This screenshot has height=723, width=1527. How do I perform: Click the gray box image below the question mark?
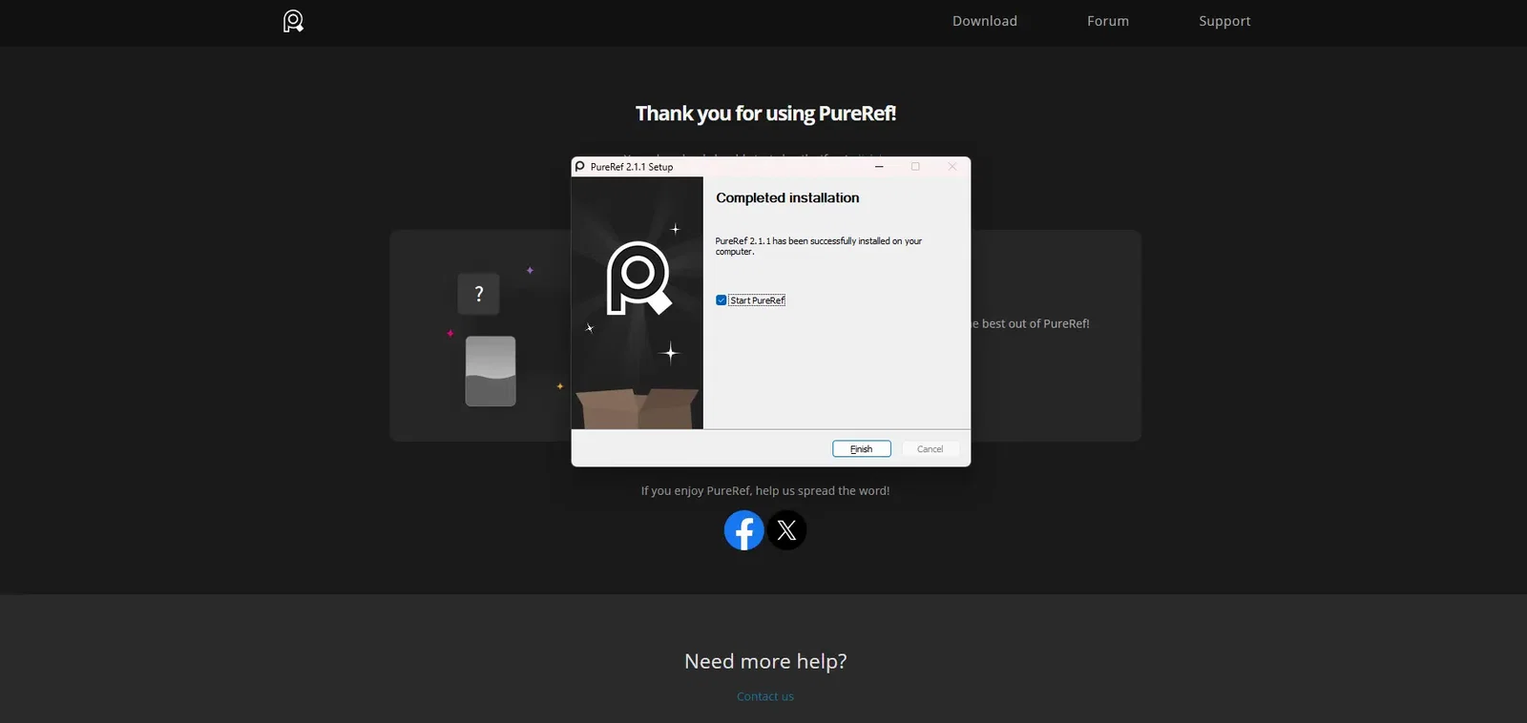point(491,371)
